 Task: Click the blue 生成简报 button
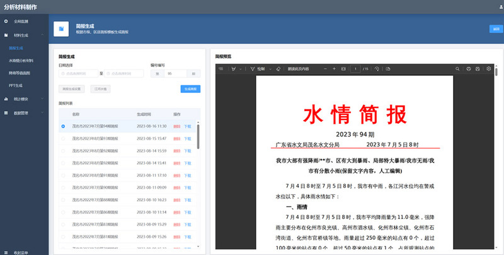click(x=190, y=89)
